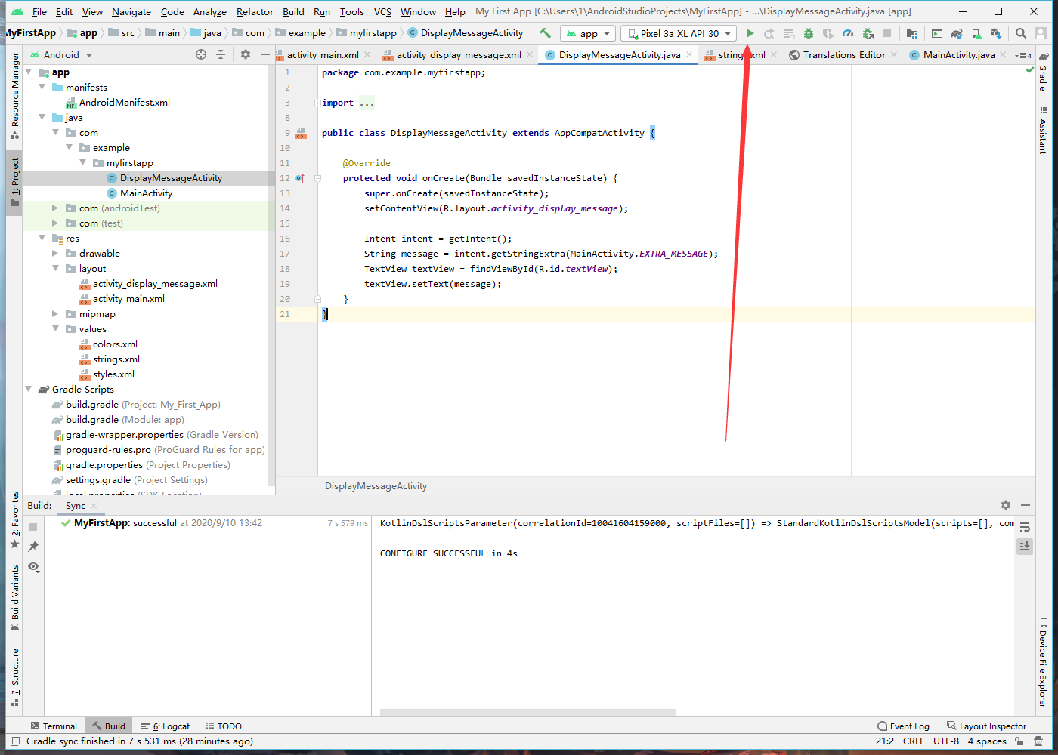The image size is (1058, 755).
Task: Click the Make Project hammer icon
Action: tap(545, 33)
